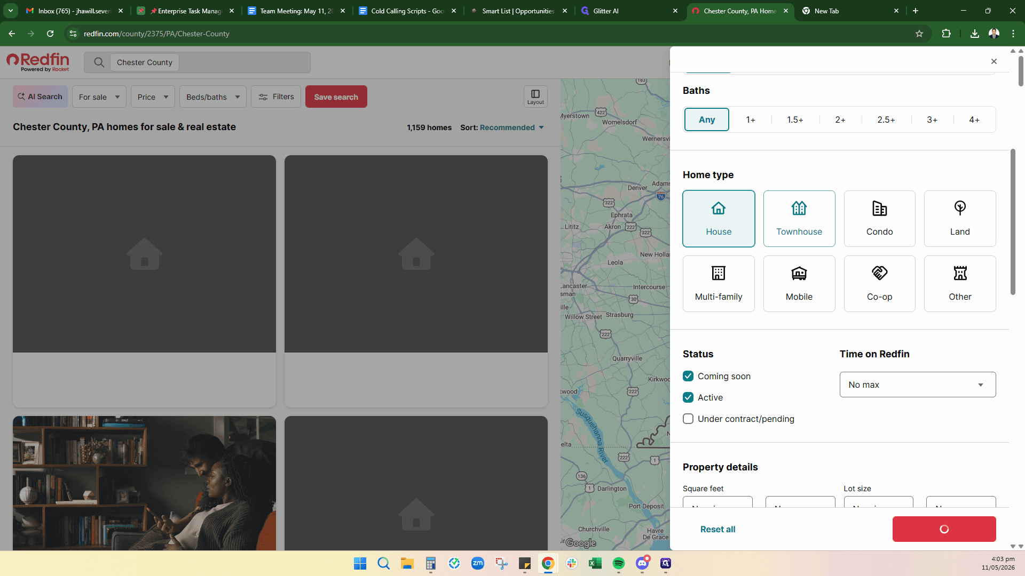Open Excel from the taskbar
This screenshot has height=576, width=1025.
[595, 563]
